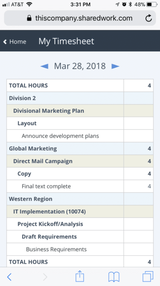
Task: Advance to the next day with the right arrow
Action: [x=116, y=66]
